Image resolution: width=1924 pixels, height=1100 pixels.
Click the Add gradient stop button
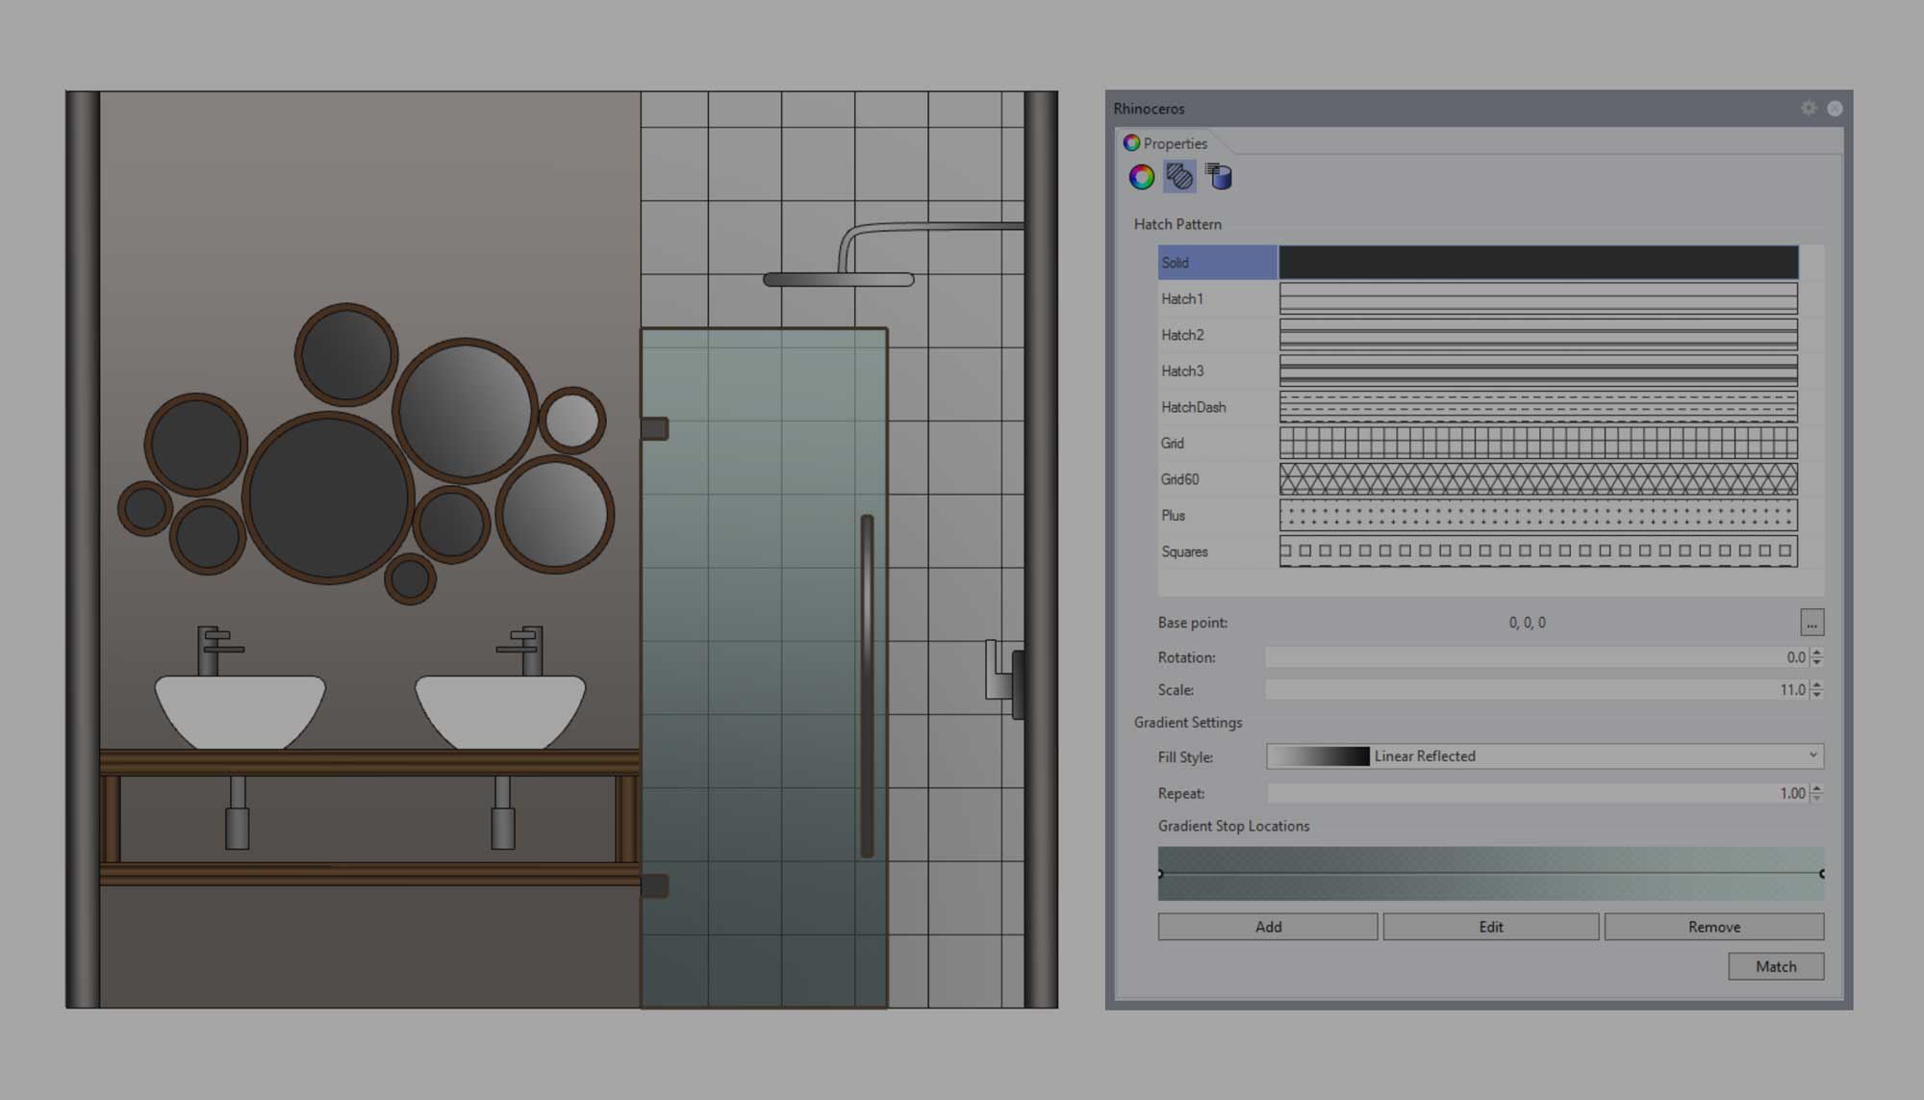[1268, 927]
